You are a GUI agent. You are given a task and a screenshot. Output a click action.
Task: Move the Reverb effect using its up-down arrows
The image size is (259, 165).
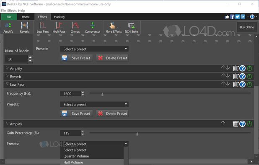pyautogui.click(x=225, y=76)
